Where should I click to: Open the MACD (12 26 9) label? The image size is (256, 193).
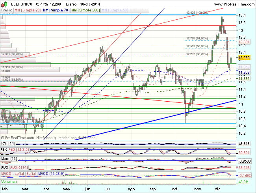[x=51, y=174]
